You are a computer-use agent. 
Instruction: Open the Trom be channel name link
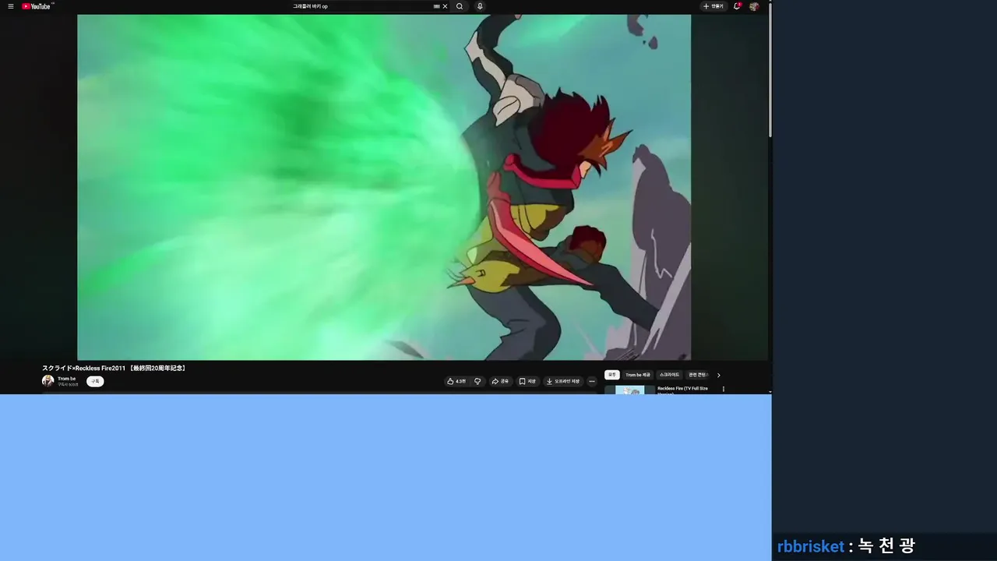click(x=67, y=379)
